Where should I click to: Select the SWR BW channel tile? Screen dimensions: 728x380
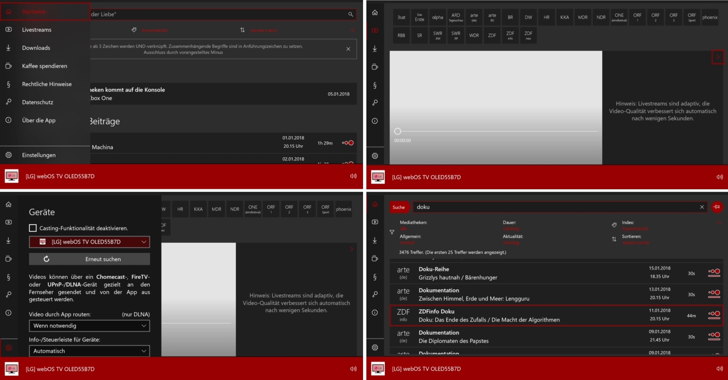coord(438,35)
